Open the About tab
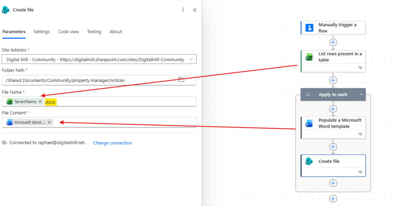The image size is (395, 206). 115,32
